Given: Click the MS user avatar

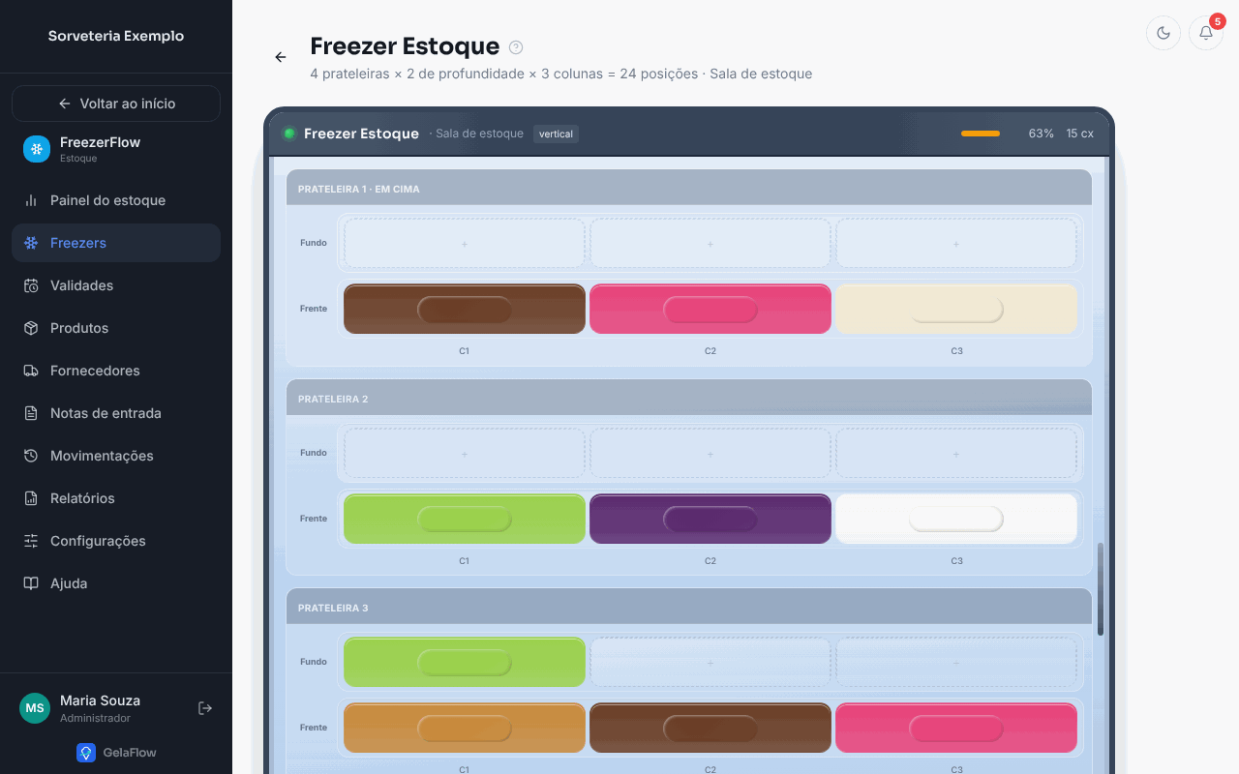Looking at the screenshot, I should coord(35,708).
